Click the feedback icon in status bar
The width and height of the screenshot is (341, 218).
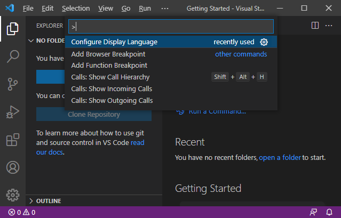click(x=314, y=212)
